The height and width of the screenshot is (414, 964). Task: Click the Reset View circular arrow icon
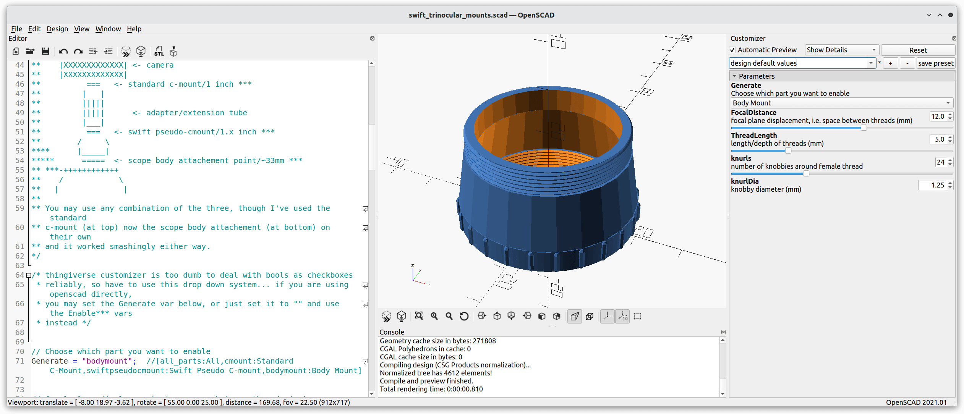coord(464,316)
